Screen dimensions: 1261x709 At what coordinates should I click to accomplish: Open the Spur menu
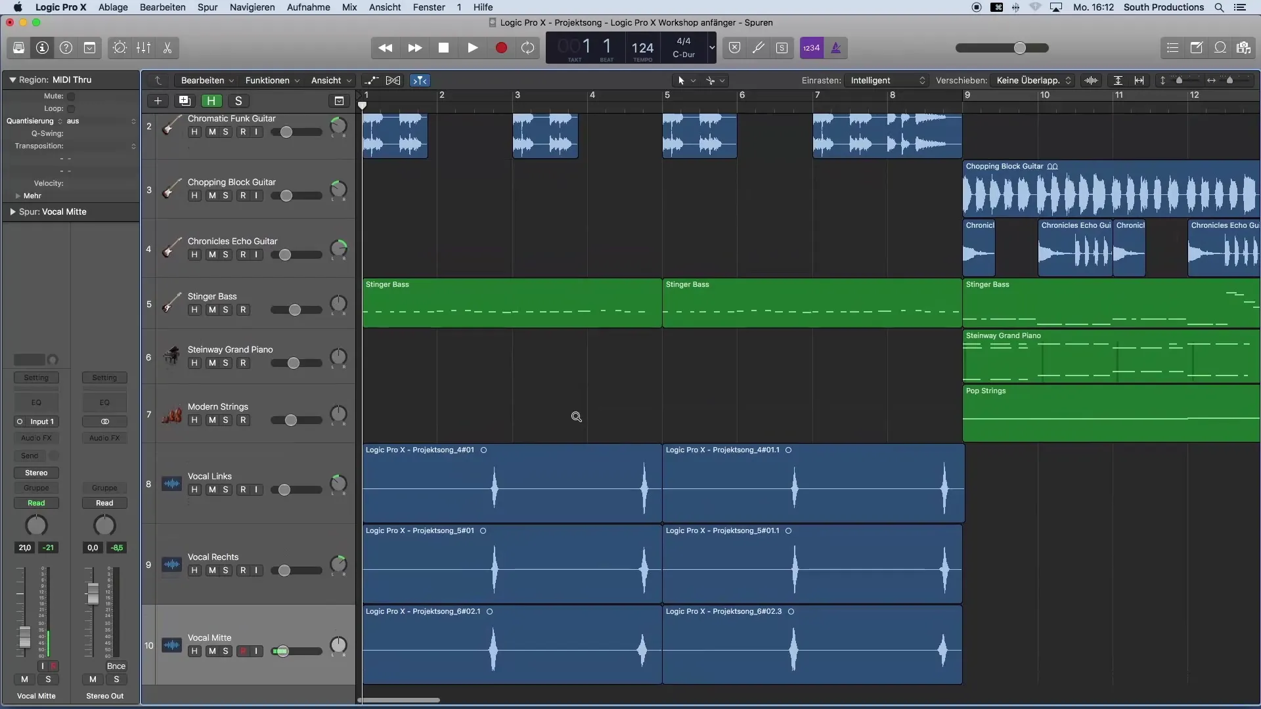pos(208,7)
